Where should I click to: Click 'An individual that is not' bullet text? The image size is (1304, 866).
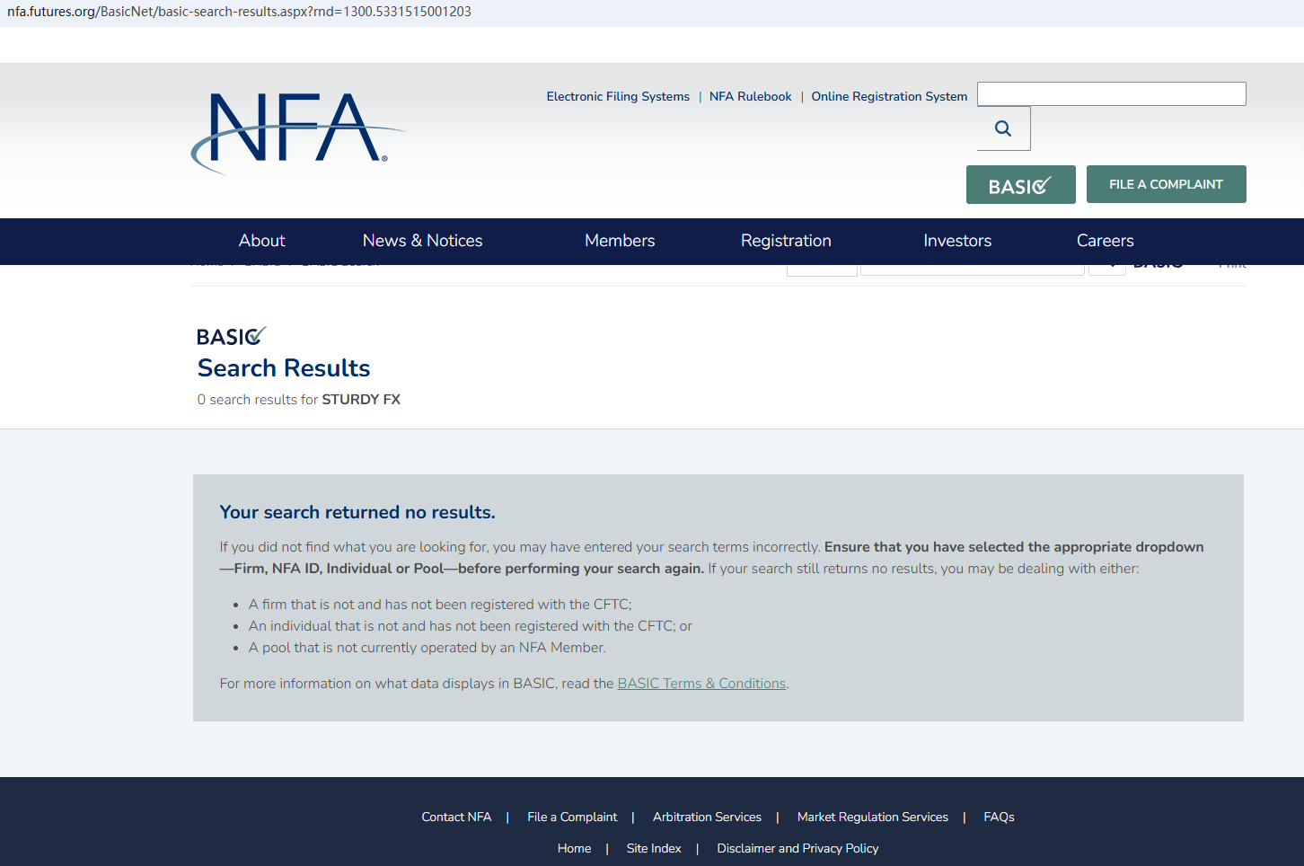[471, 626]
